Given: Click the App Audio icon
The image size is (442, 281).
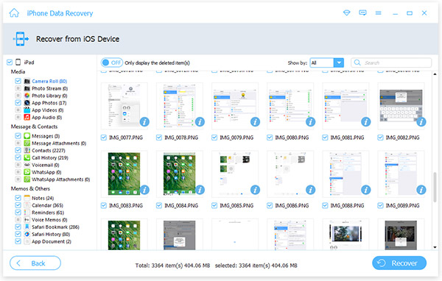Looking at the screenshot, I should tap(27, 117).
